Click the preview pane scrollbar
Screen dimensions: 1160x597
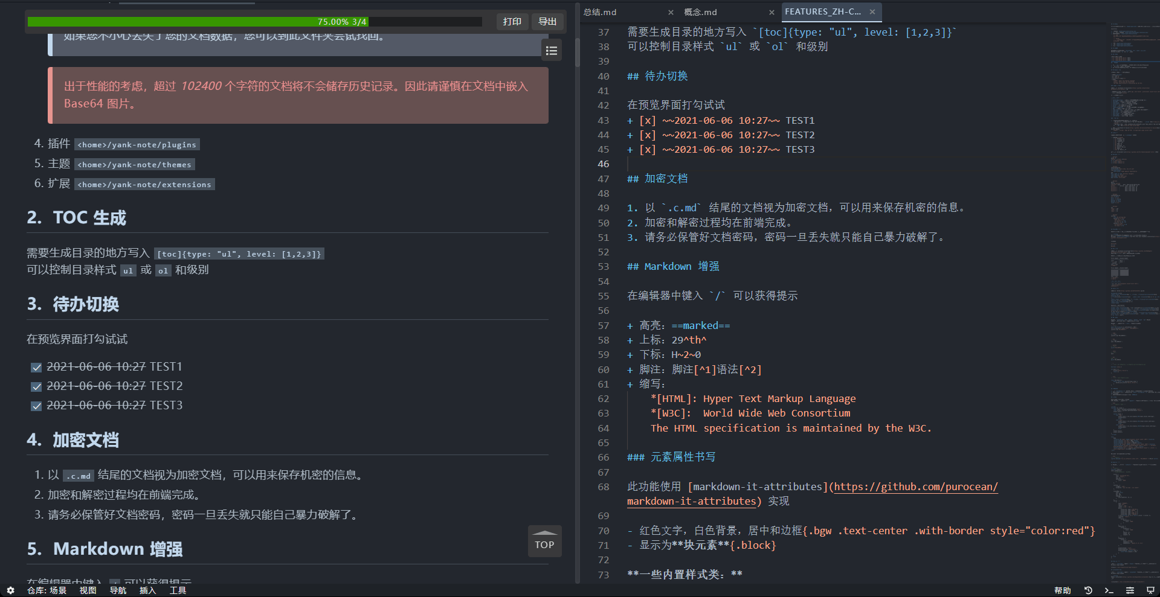[578, 53]
